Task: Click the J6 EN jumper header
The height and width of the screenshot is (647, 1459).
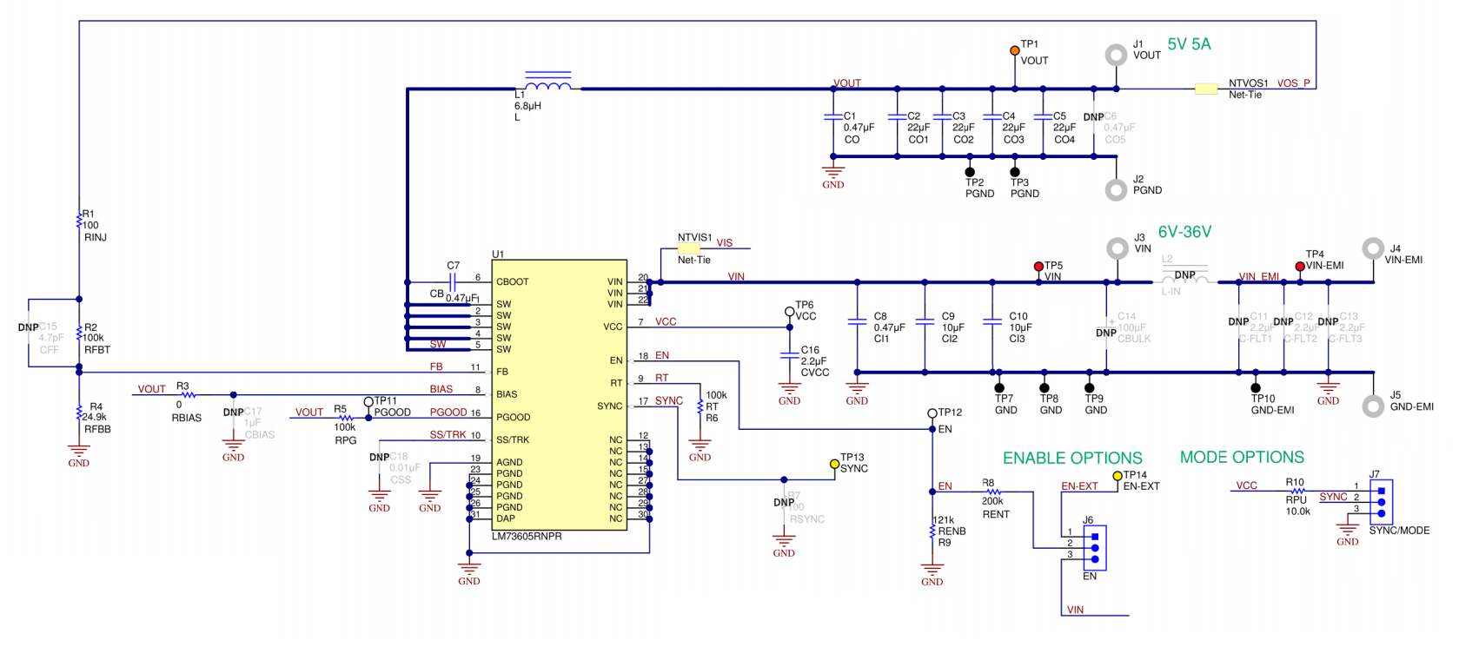Action: (x=1094, y=548)
